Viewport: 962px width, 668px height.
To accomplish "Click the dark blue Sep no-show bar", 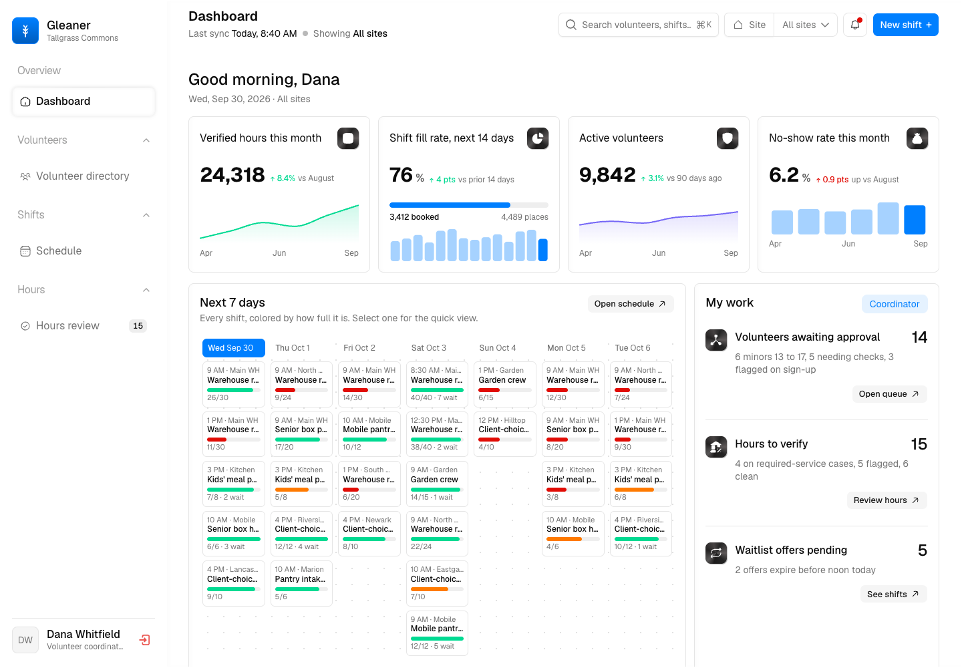I will coord(915,220).
